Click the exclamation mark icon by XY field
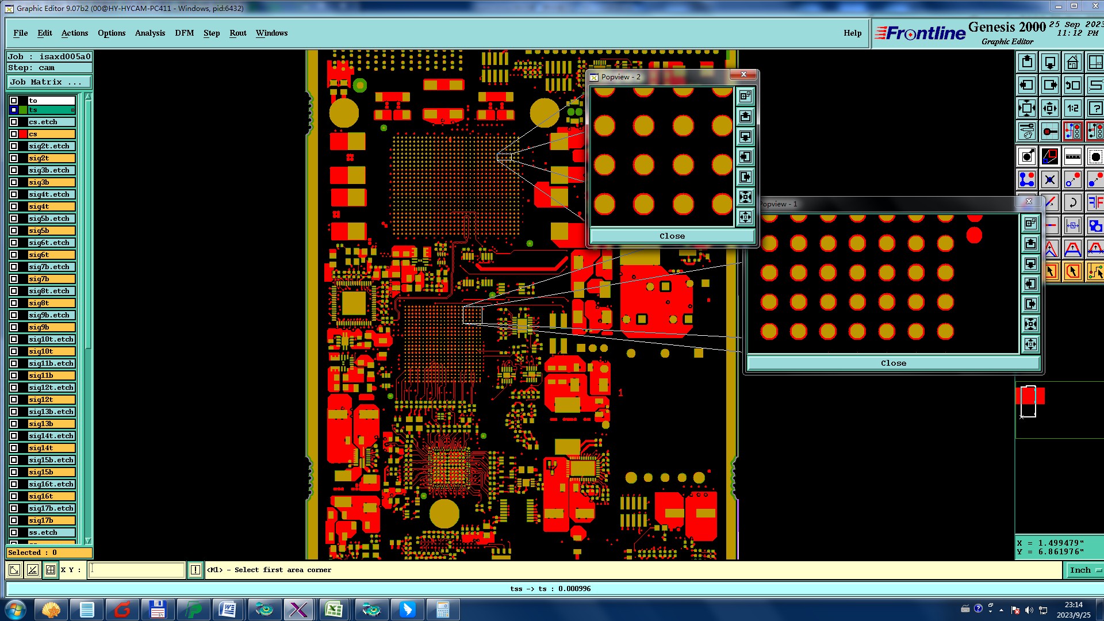Screen dimensions: 1104x621 click(x=195, y=570)
